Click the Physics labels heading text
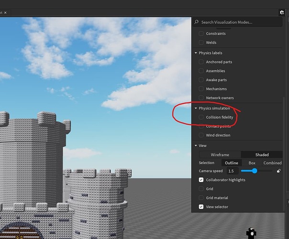 click(x=211, y=53)
